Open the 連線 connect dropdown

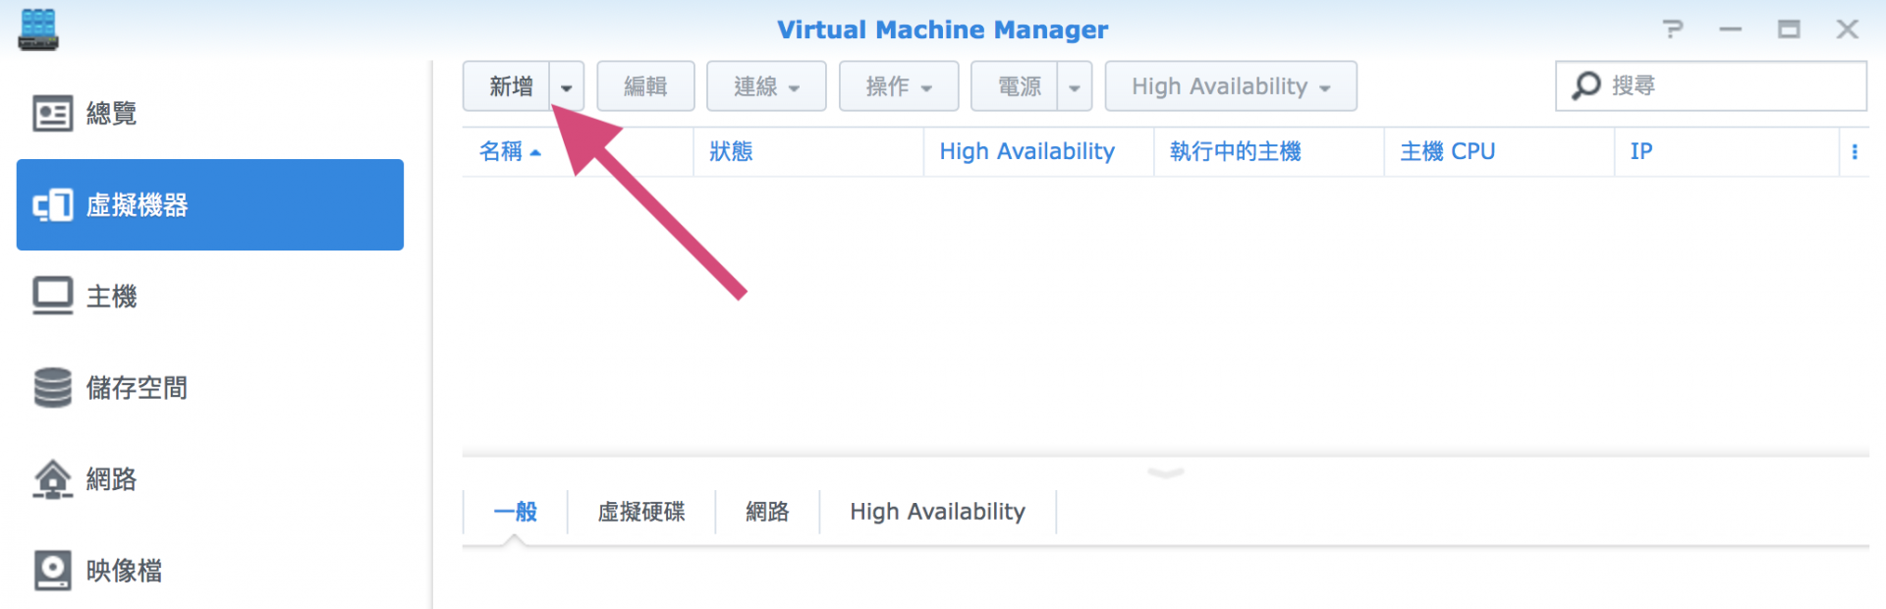(766, 87)
